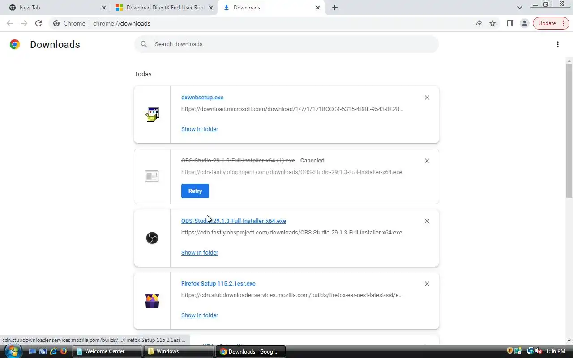Viewport: 573px width, 358px height.
Task: Open the dxwebsetup.exe file link
Action: click(202, 97)
